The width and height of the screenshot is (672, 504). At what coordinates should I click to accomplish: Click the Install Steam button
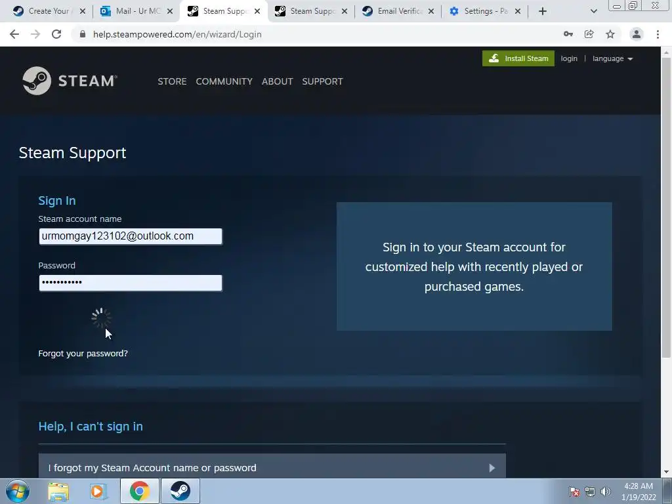click(x=518, y=58)
